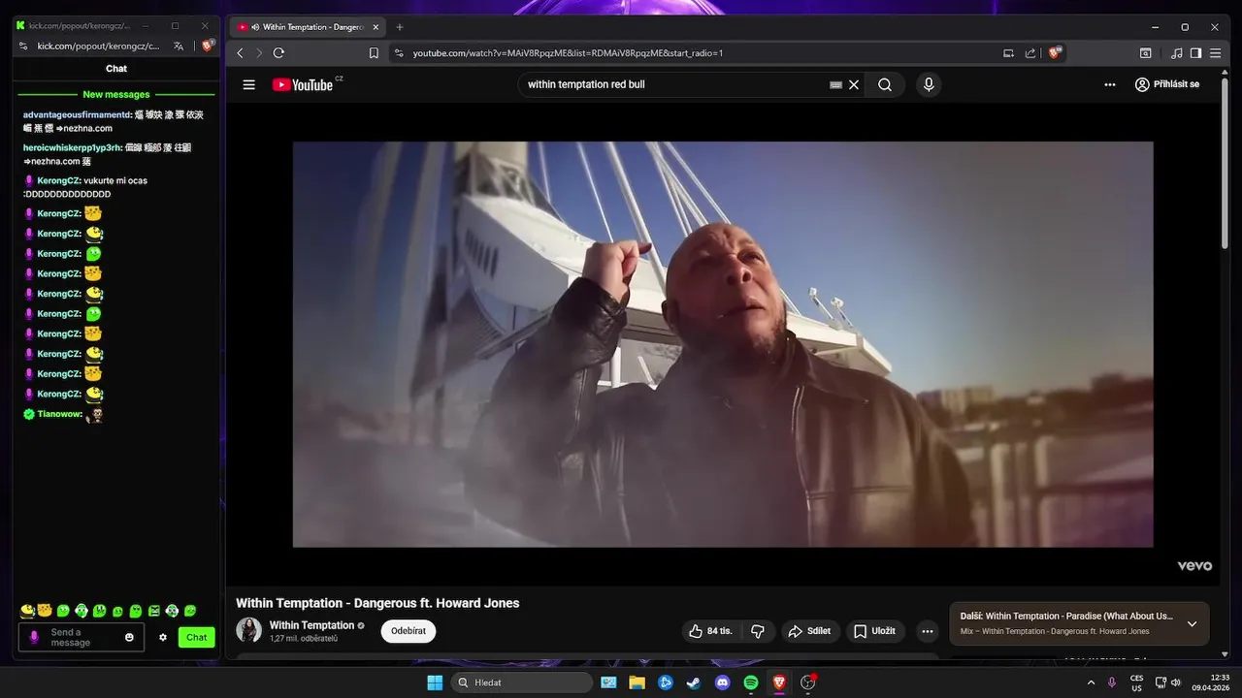Like the video with 84 tis. button

pos(711,631)
